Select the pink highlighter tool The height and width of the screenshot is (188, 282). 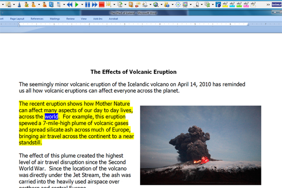point(246,5)
